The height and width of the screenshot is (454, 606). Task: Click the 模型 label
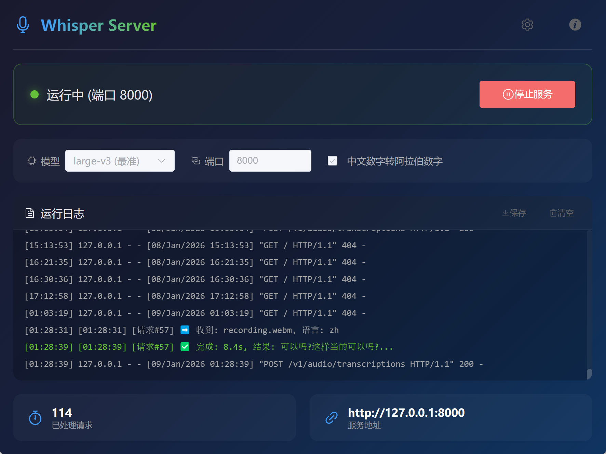50,161
